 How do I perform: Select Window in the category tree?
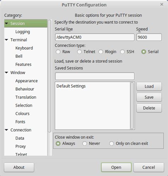pyautogui.click(x=18, y=73)
